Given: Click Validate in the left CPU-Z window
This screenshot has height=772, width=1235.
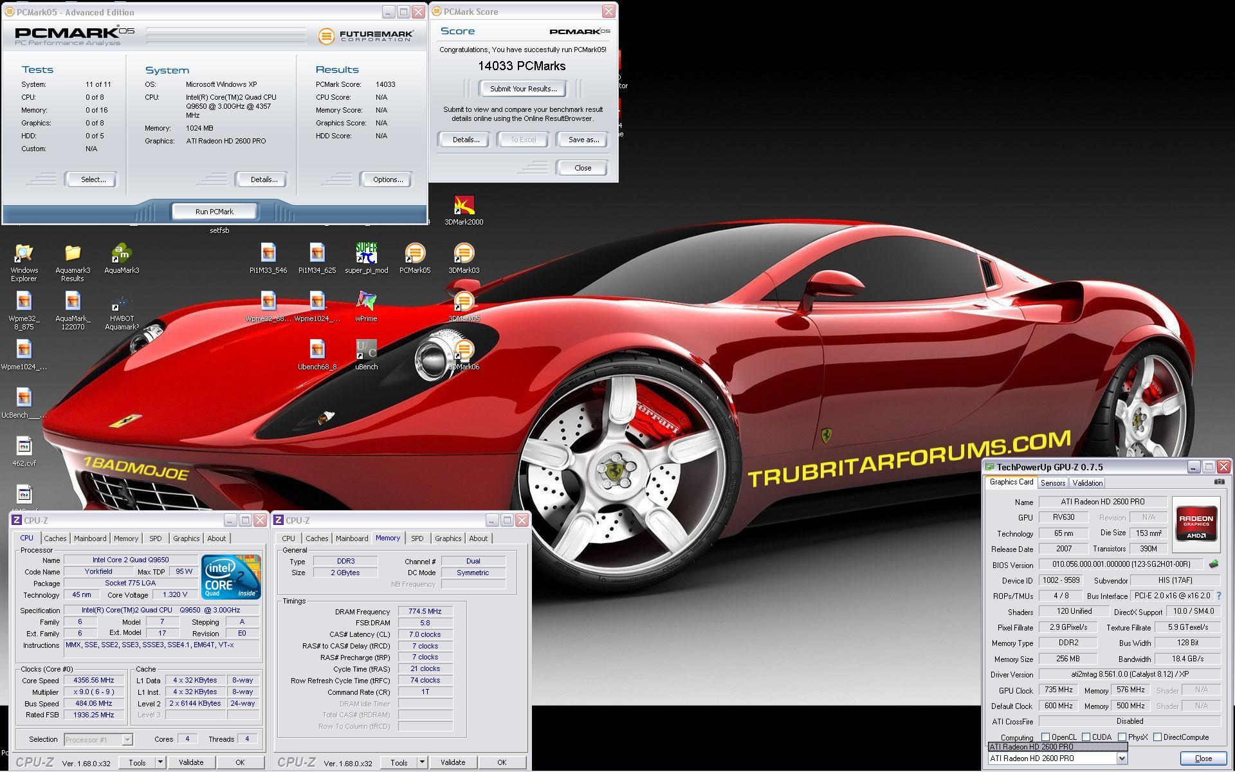Looking at the screenshot, I should [191, 762].
